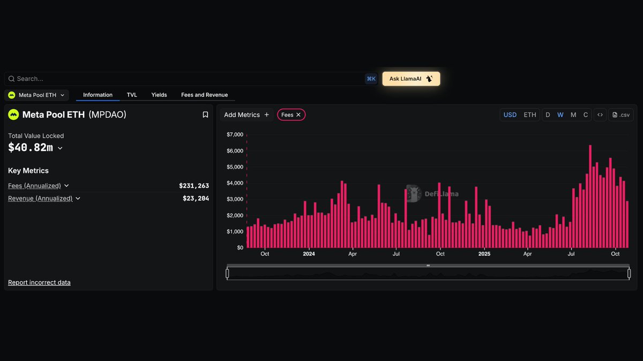Screen dimensions: 643x361
Task: Bookmark Meta Pool ETH protocol
Action: point(205,114)
